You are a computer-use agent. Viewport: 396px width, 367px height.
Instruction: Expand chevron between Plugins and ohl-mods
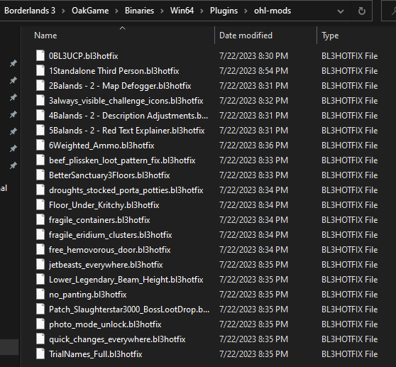pyautogui.click(x=246, y=11)
